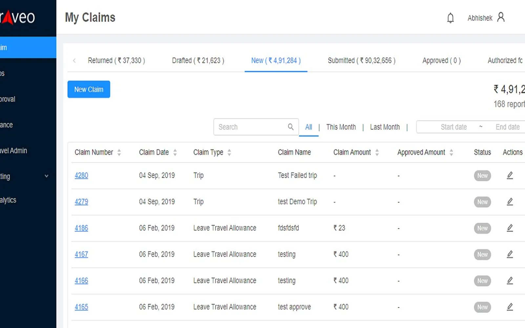525x328 pixels.
Task: Switch to the Drafted tab
Action: point(198,61)
